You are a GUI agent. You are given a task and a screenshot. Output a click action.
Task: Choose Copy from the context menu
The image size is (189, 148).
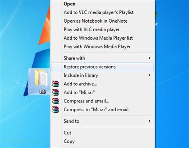(102, 141)
